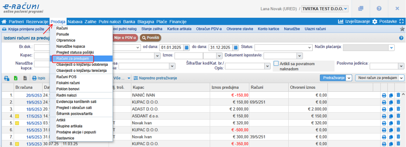The height and width of the screenshot is (147, 406).
Task: Open the dropdown arrow beside Pretraživanje
Action: tap(349, 78)
